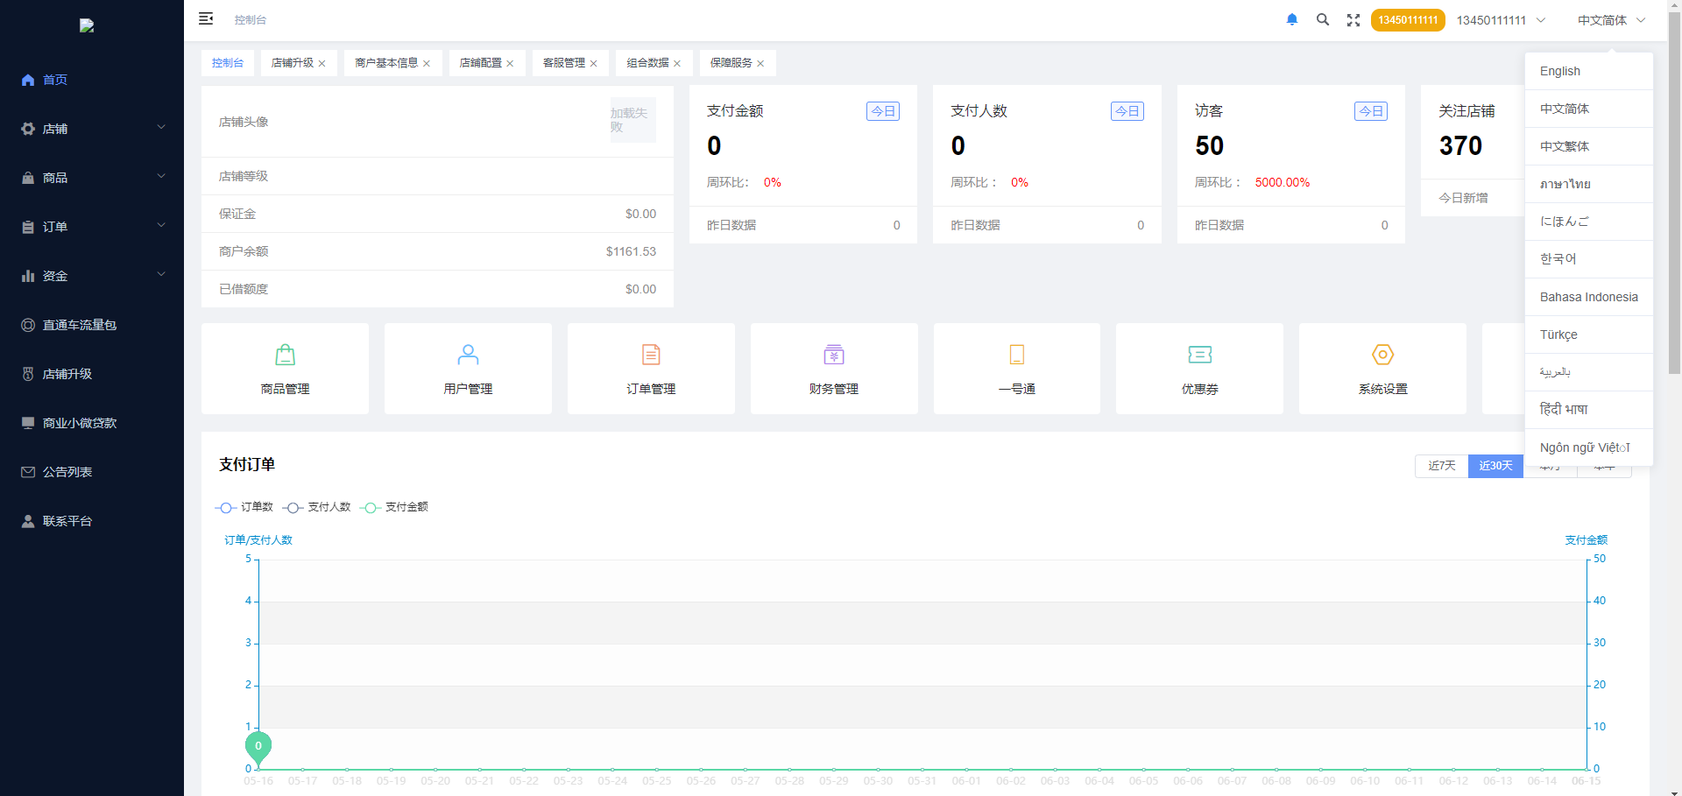Open the 13450111111 account dropdown
This screenshot has height=796, width=1682.
[x=1501, y=20]
